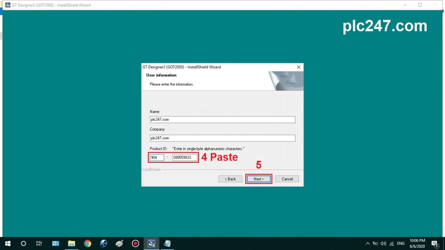445x250 pixels.
Task: Select the first Product ID box containing 904
Action: click(x=157, y=157)
